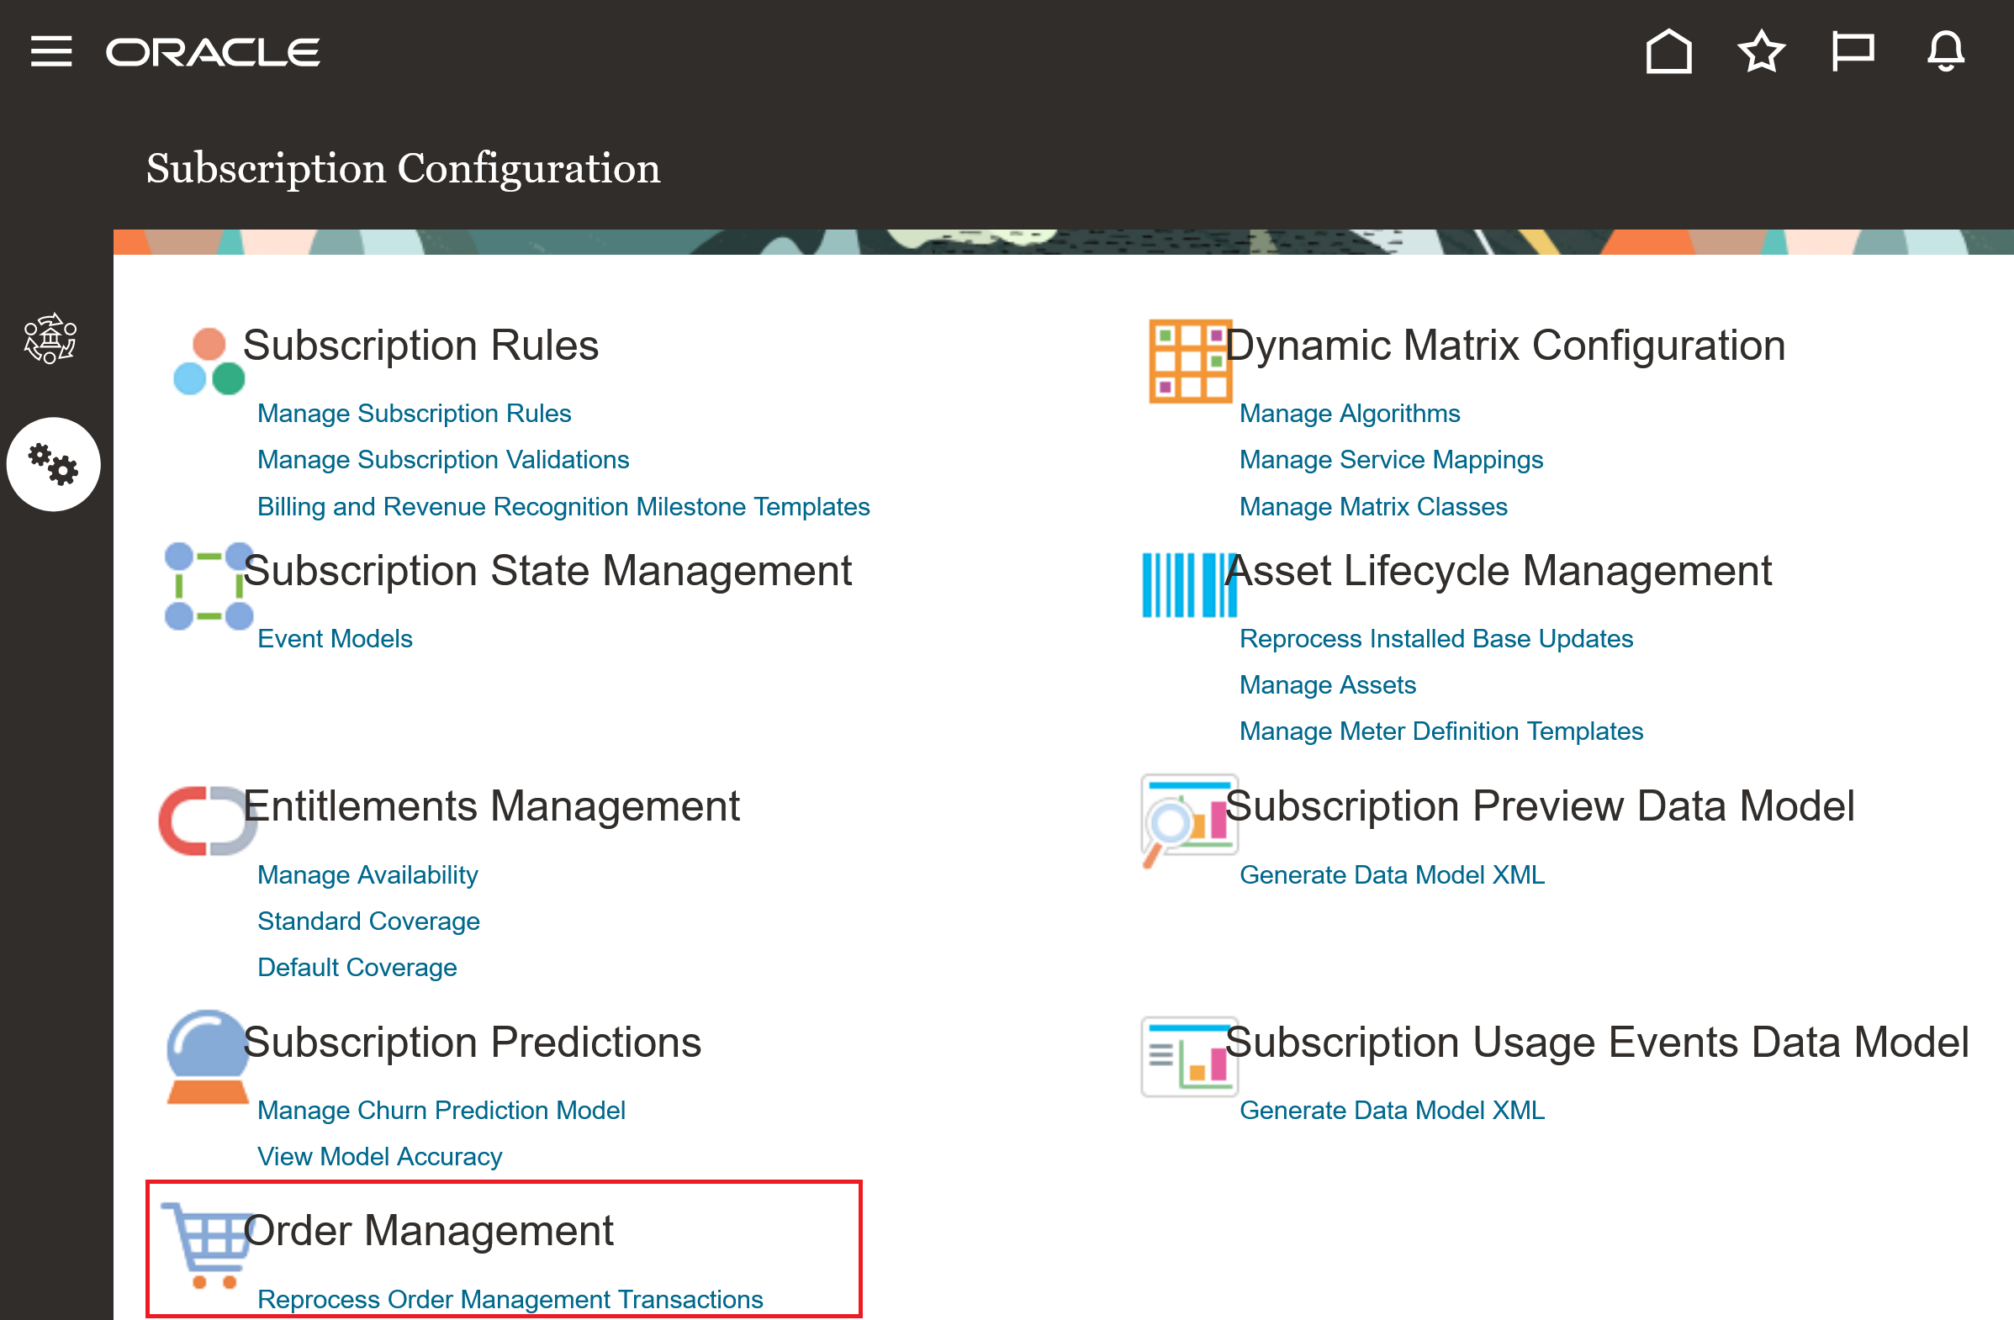Click the Asset Lifecycle barcode icon
Image resolution: width=2014 pixels, height=1320 pixels.
tap(1188, 585)
